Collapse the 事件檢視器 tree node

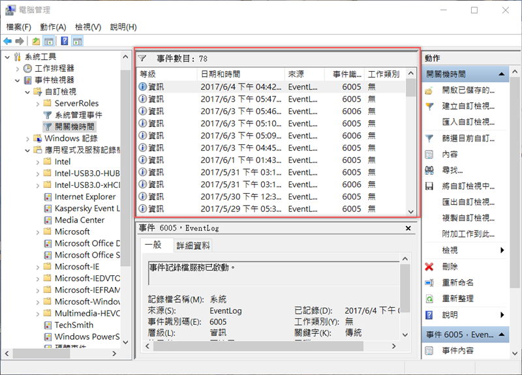17,80
